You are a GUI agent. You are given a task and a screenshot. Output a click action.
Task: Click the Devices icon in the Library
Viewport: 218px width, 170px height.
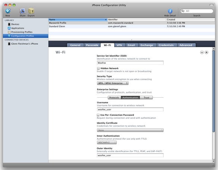9,24
